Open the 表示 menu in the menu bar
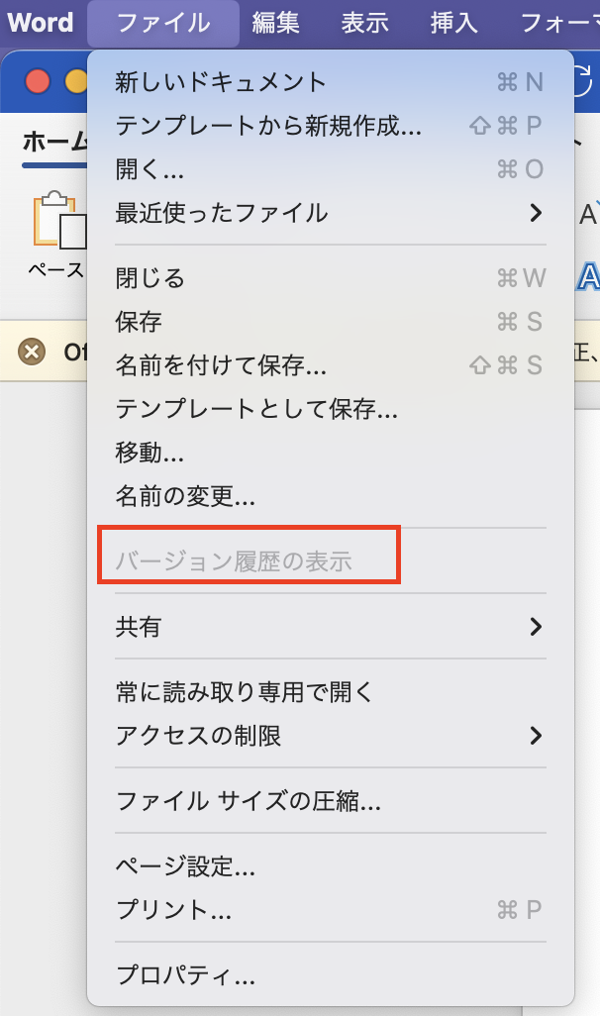 click(365, 23)
